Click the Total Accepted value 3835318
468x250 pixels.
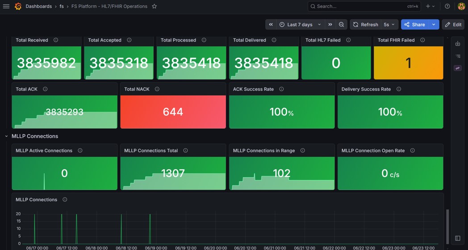click(x=119, y=63)
